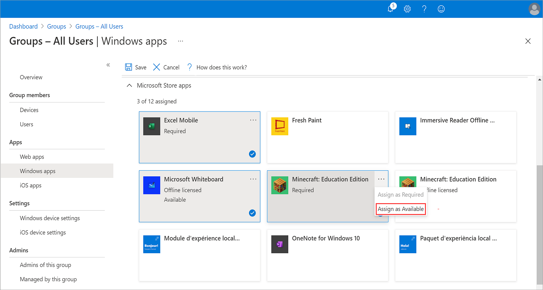This screenshot has height=290, width=543.
Task: Open iOS device settings
Action: tap(43, 232)
